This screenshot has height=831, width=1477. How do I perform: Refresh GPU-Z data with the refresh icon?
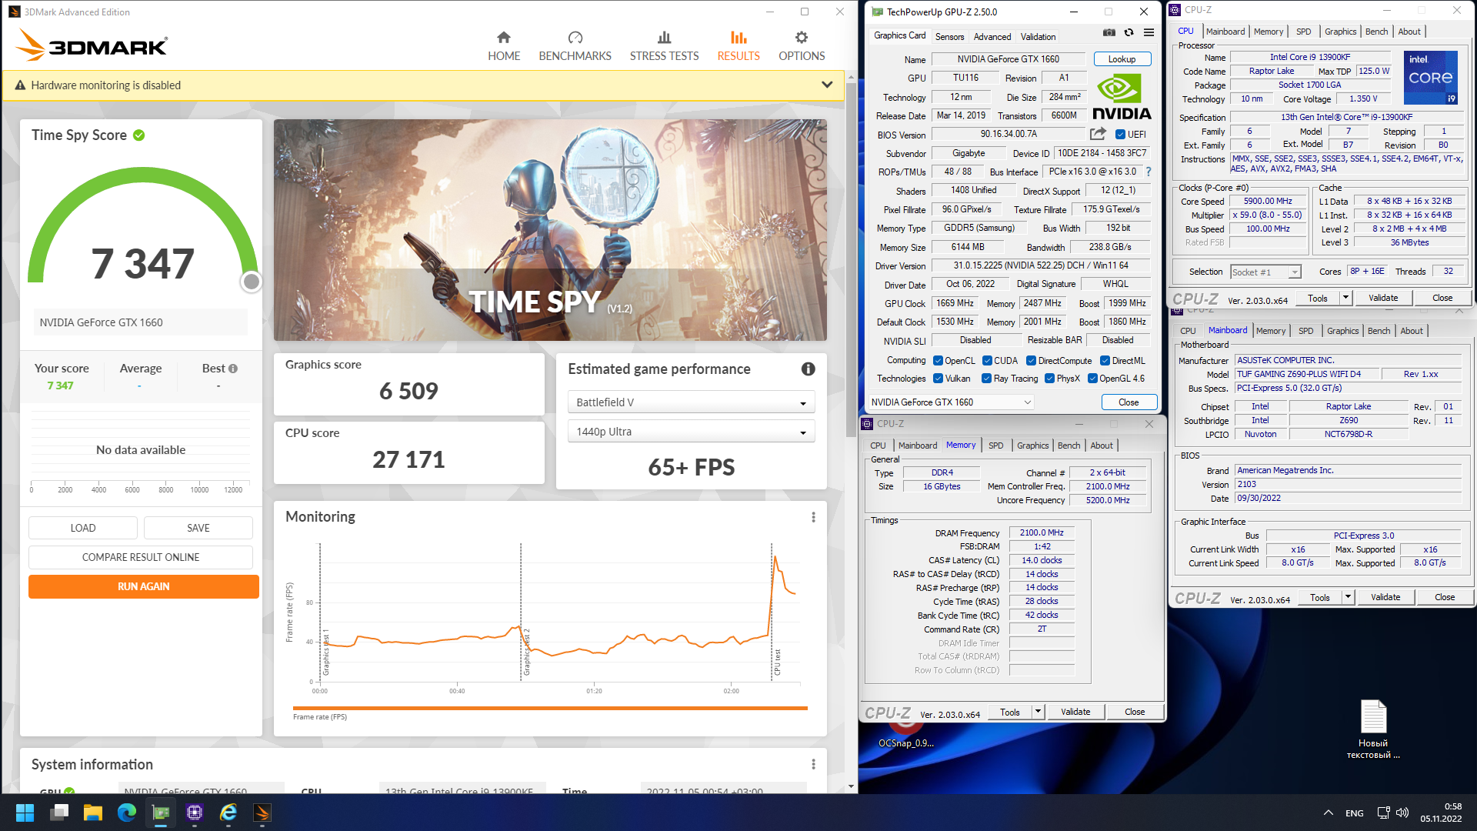[1129, 32]
